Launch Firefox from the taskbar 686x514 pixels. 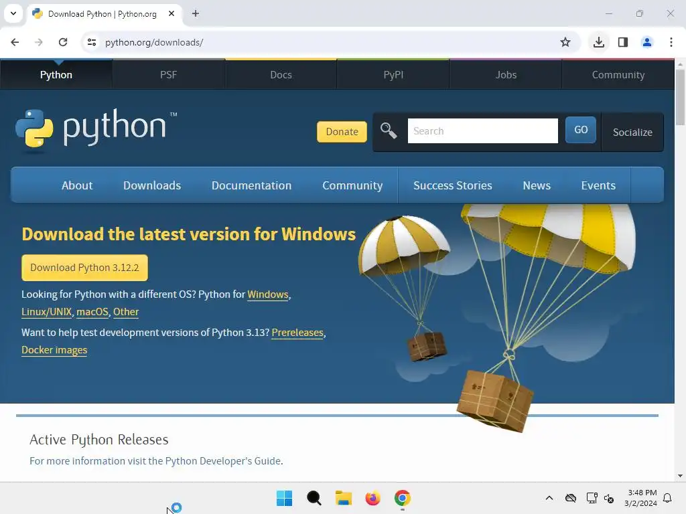[372, 498]
